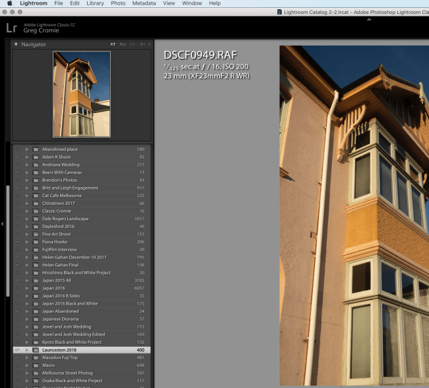The height and width of the screenshot is (388, 429).
Task: Click the collection set icon for Macro
Action: [x=36, y=365]
